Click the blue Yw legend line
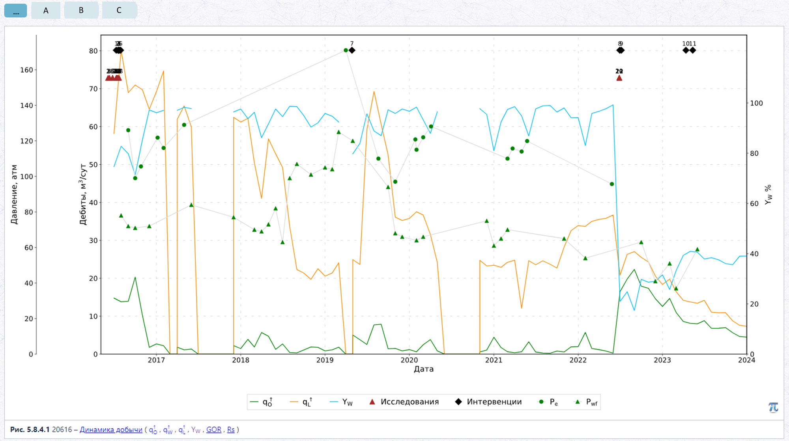 334,402
